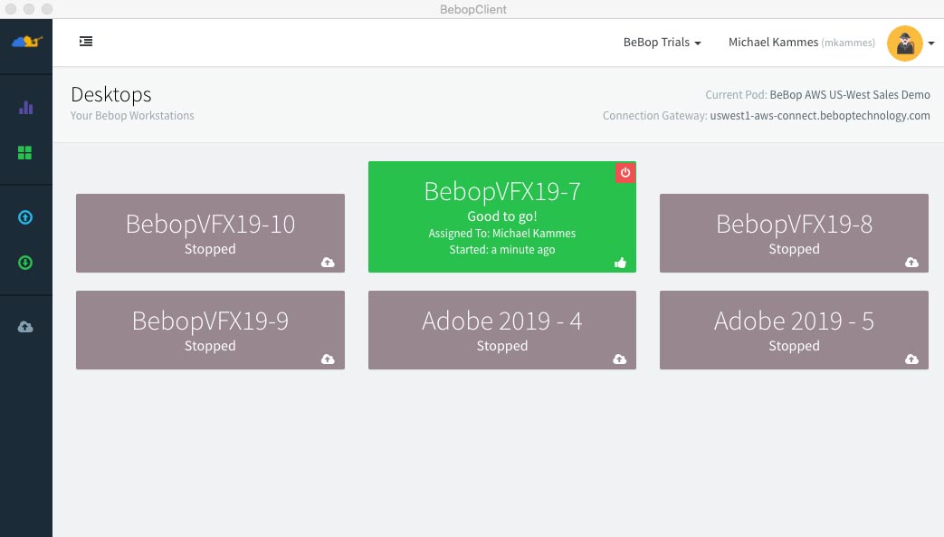944x537 pixels.
Task: Open the blue upload arrow icon
Action: pos(25,217)
